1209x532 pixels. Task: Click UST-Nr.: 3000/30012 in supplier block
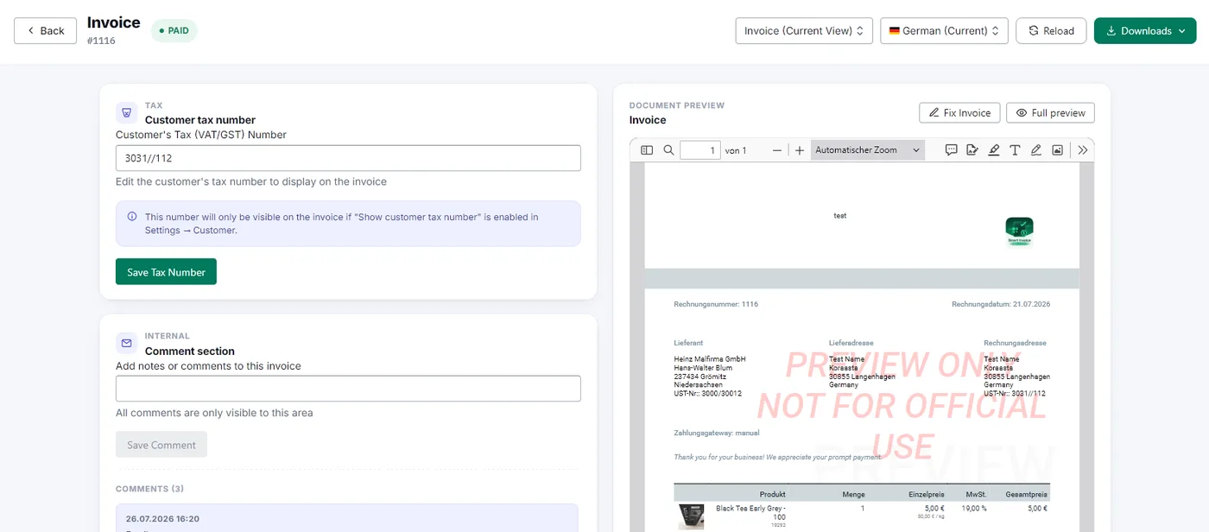tap(707, 394)
